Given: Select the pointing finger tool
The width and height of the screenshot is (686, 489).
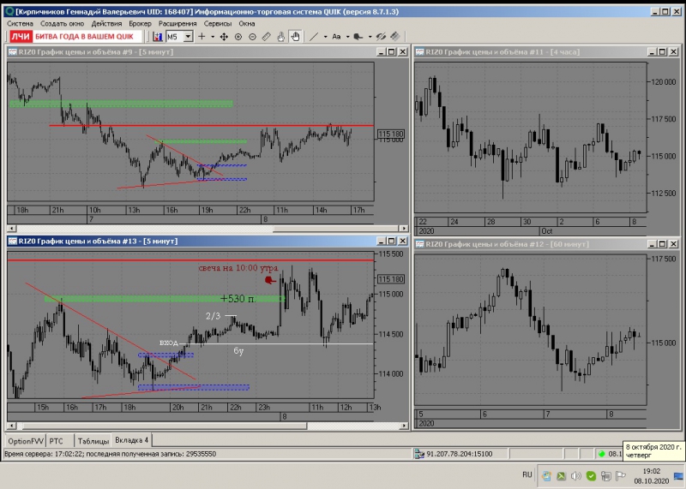Looking at the screenshot, I should (x=281, y=37).
